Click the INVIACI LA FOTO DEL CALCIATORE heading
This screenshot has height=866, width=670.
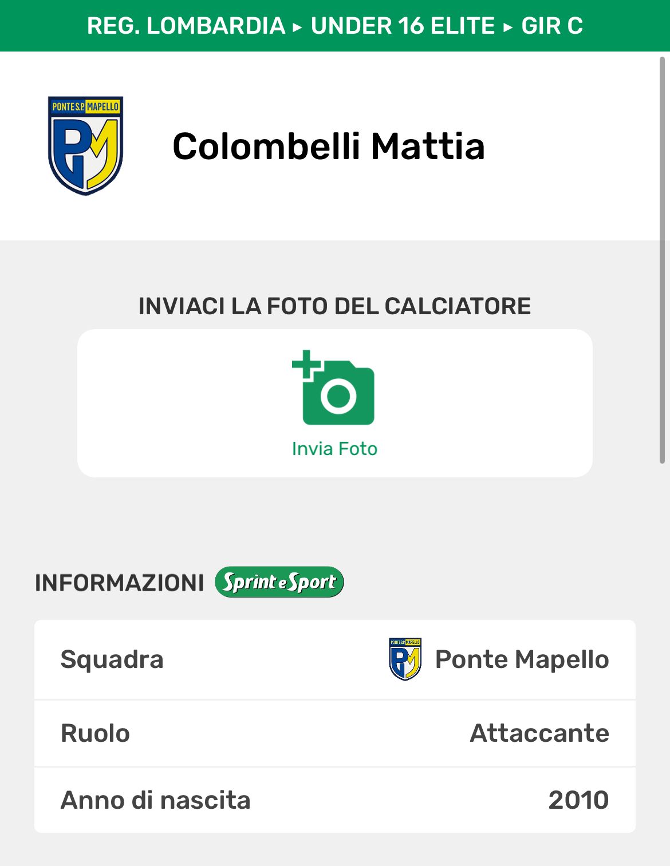334,306
